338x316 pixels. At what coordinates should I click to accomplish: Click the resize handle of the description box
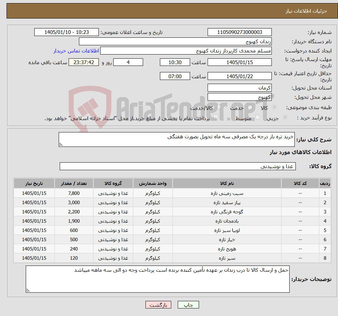pyautogui.click(x=61, y=145)
